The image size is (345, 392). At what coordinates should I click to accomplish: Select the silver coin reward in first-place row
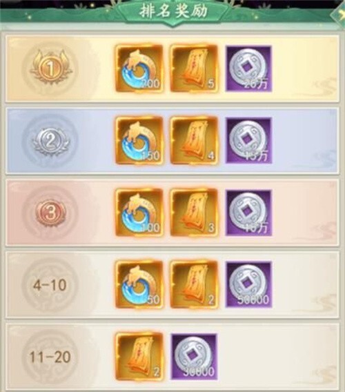point(249,68)
